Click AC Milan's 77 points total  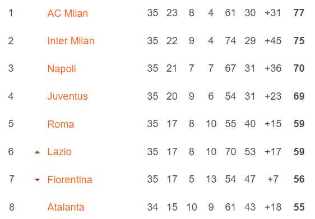tap(299, 13)
